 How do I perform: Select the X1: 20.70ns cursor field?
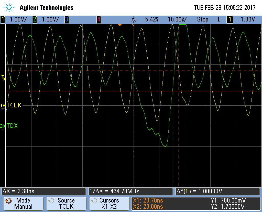(x=148, y=200)
